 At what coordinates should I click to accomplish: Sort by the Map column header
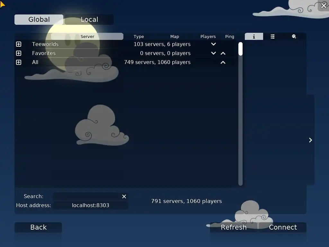pyautogui.click(x=174, y=36)
